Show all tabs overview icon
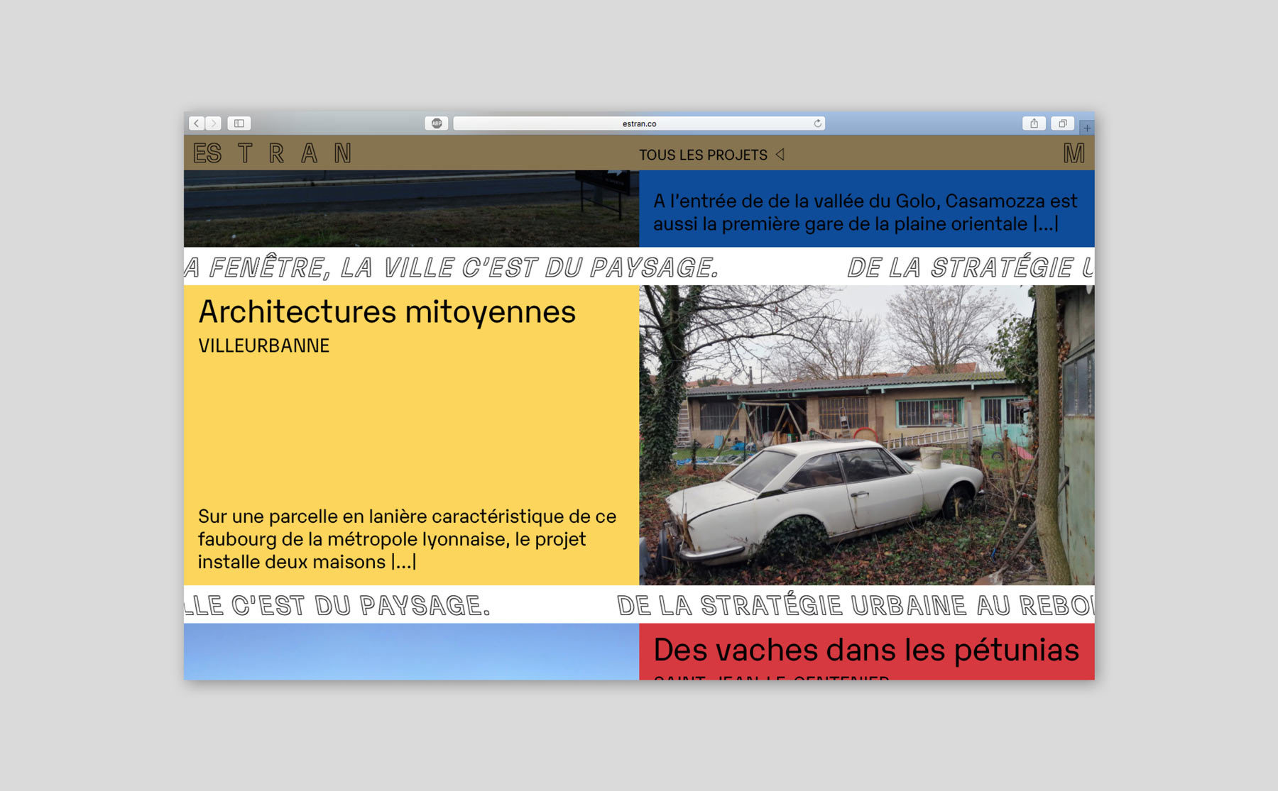 [1062, 123]
